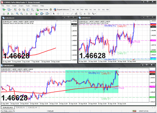Set timeframe to D1
Screen dimensions: 157x113
(x=99, y=9)
